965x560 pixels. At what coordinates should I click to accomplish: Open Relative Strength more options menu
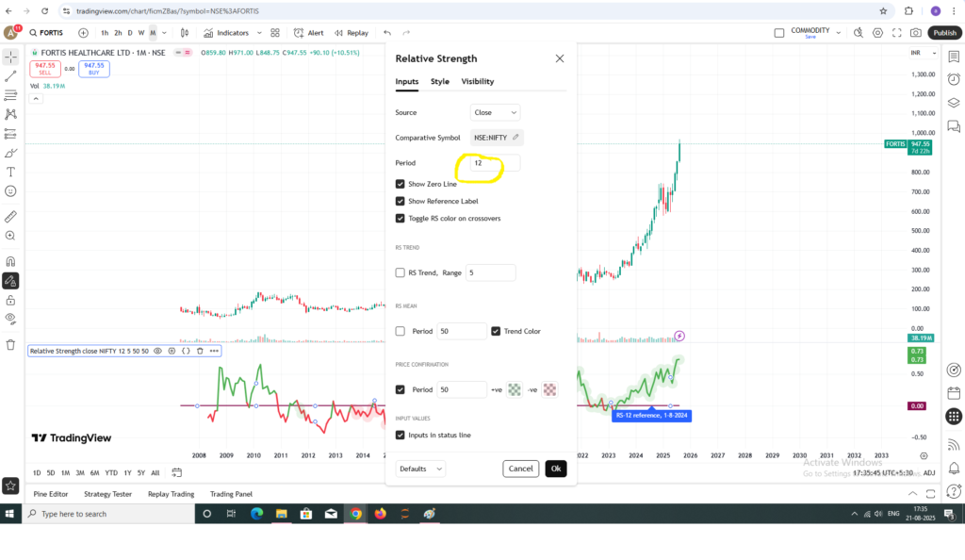214,351
